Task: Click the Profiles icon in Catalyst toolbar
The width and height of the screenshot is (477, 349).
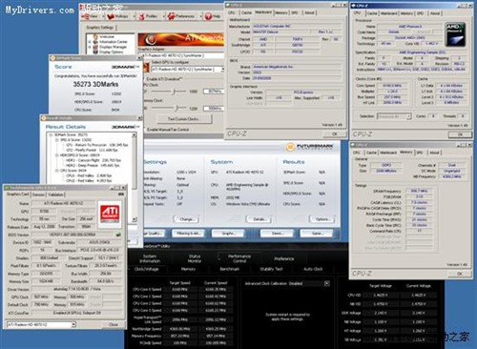Action: tap(142, 16)
